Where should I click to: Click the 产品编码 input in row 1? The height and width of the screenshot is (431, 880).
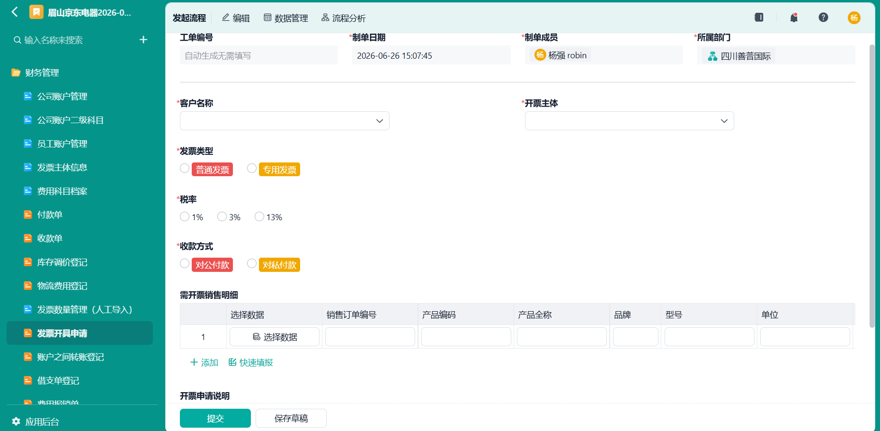point(466,337)
